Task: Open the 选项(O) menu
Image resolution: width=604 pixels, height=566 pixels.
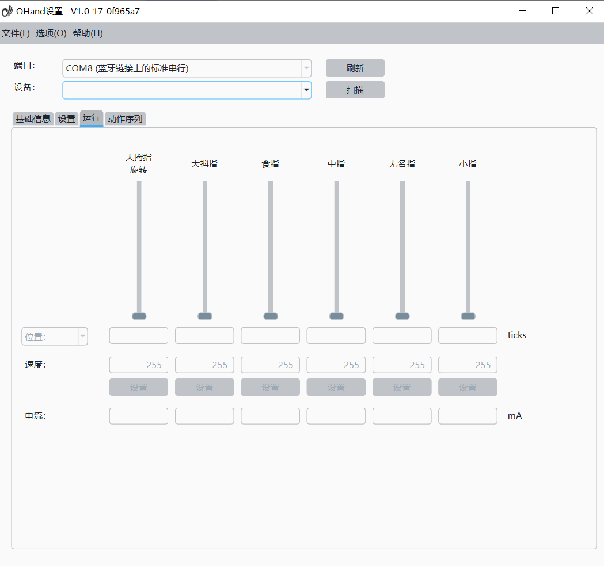Action: pyautogui.click(x=51, y=33)
